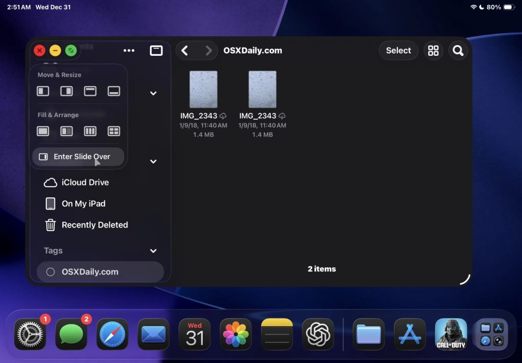Image resolution: width=522 pixels, height=363 pixels.
Task: Select the full-screen fill arrangement
Action: tap(43, 131)
